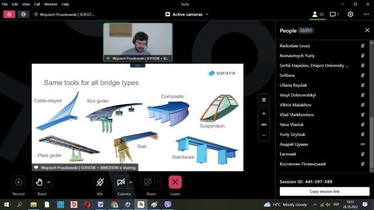Open the settings gear icon

(350, 14)
